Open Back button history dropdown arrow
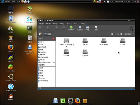 click(44, 28)
